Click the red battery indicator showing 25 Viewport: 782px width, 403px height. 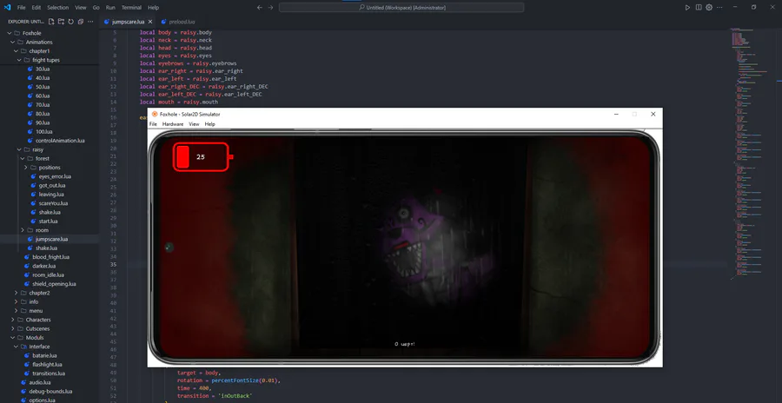[x=203, y=157]
